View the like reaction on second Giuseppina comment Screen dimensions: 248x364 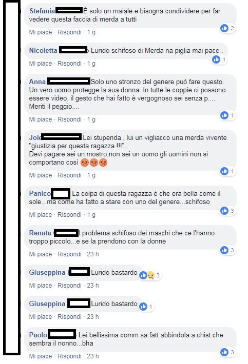tap(147, 307)
